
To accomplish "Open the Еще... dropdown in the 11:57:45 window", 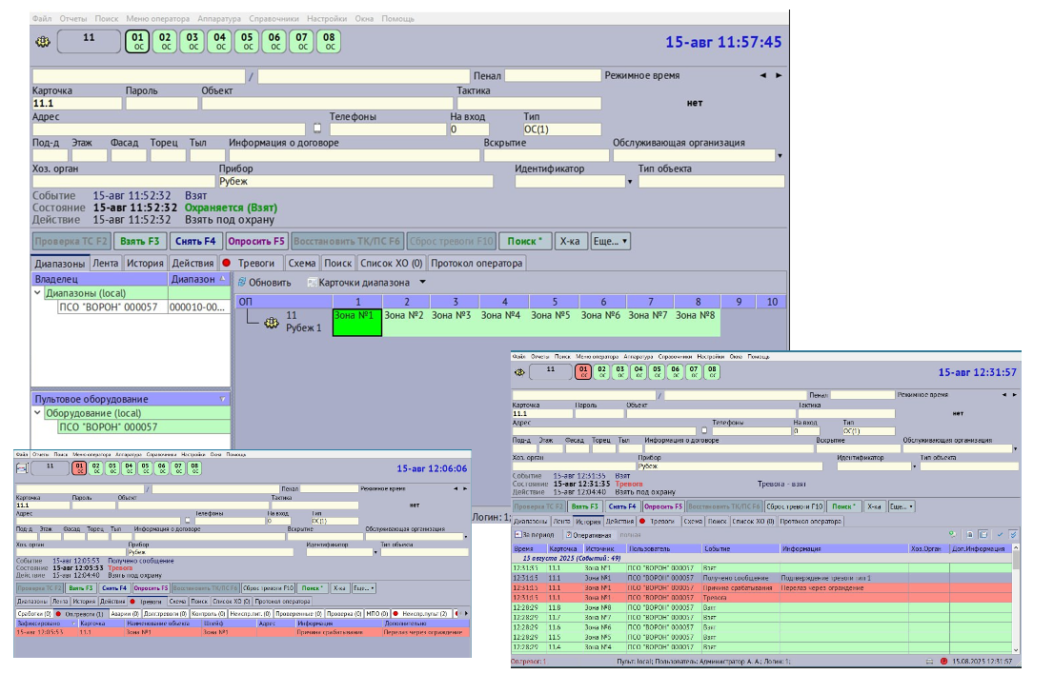I will click(x=610, y=242).
